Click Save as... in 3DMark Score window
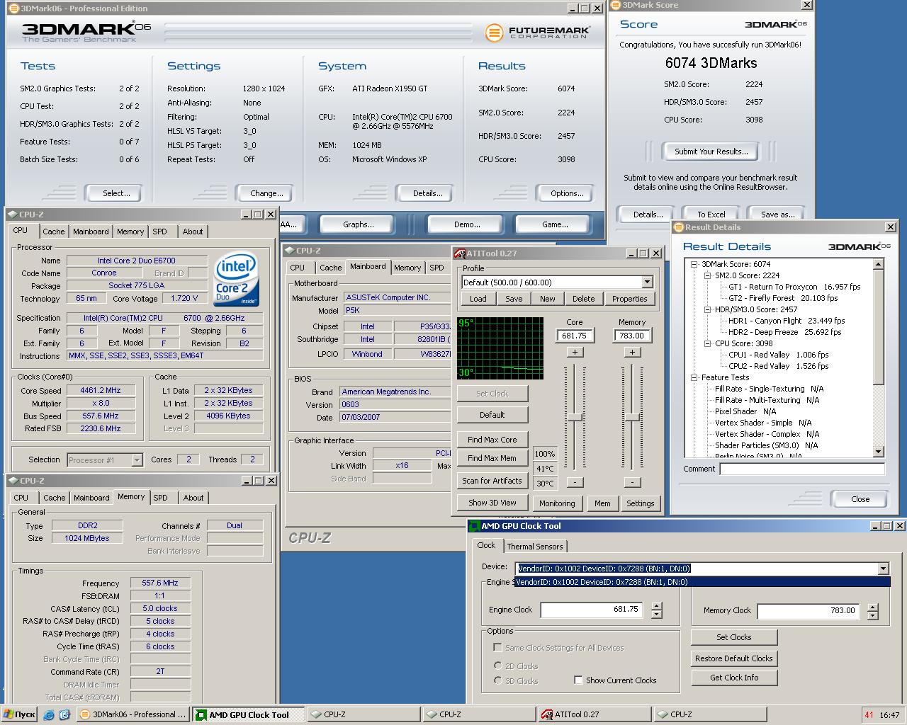Image resolution: width=907 pixels, height=725 pixels. (x=777, y=214)
